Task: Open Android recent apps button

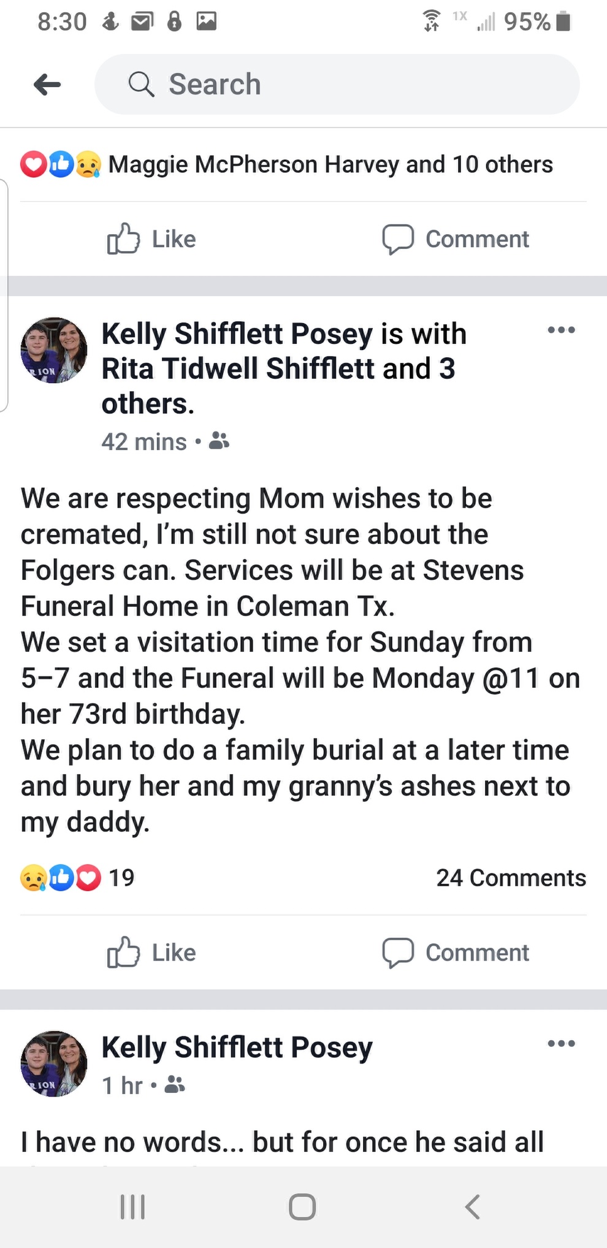Action: (x=132, y=1207)
